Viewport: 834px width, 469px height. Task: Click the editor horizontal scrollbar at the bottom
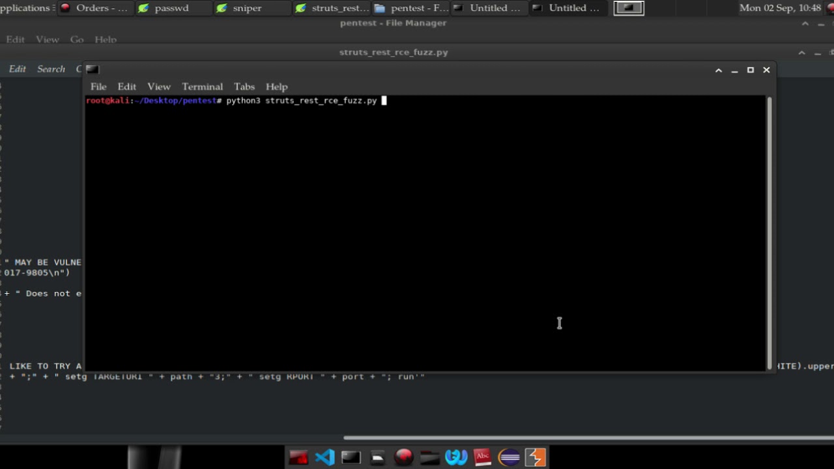[x=588, y=438]
